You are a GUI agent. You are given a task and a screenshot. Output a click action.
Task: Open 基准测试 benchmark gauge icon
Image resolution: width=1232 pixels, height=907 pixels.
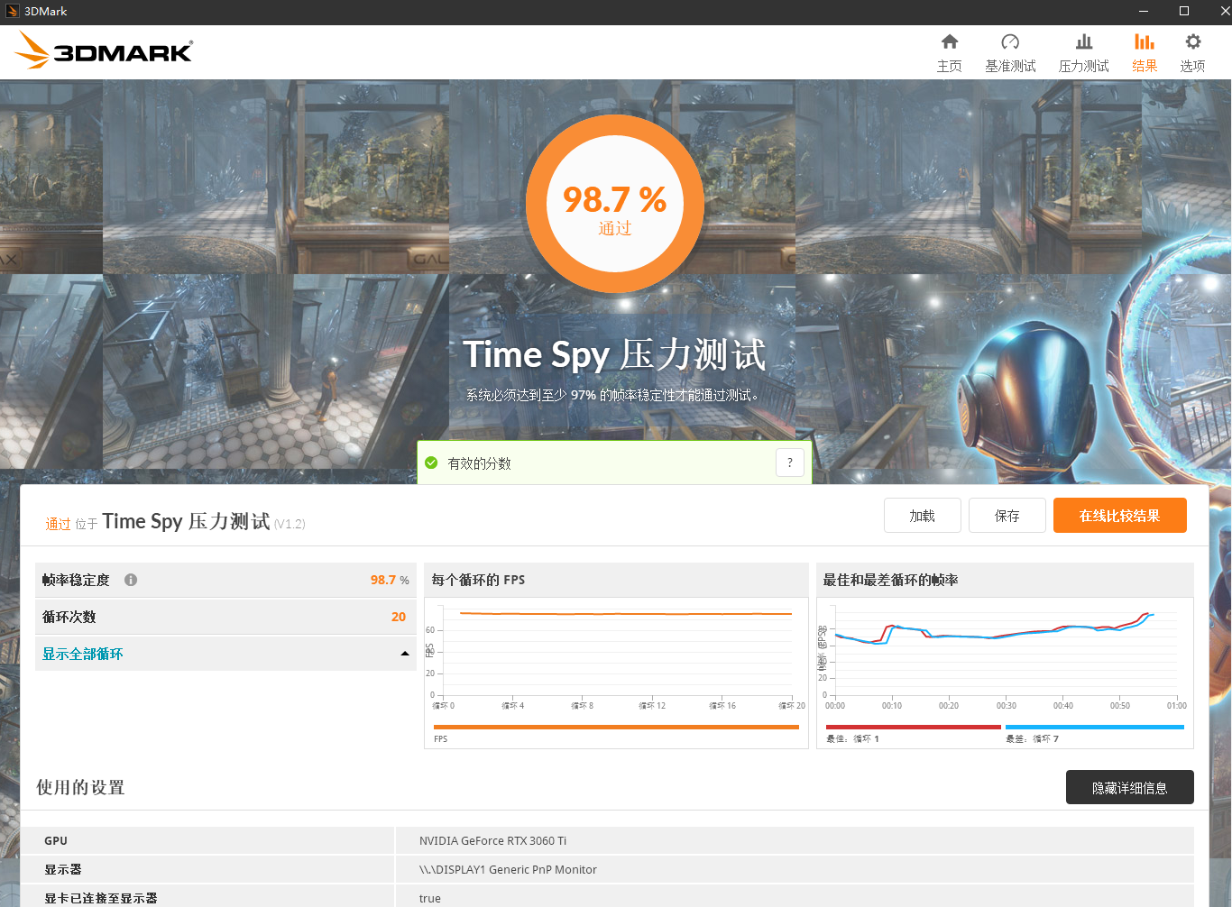coord(1010,42)
